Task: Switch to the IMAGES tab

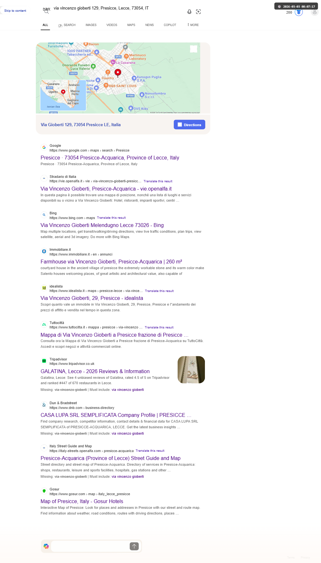Action: pos(91,25)
